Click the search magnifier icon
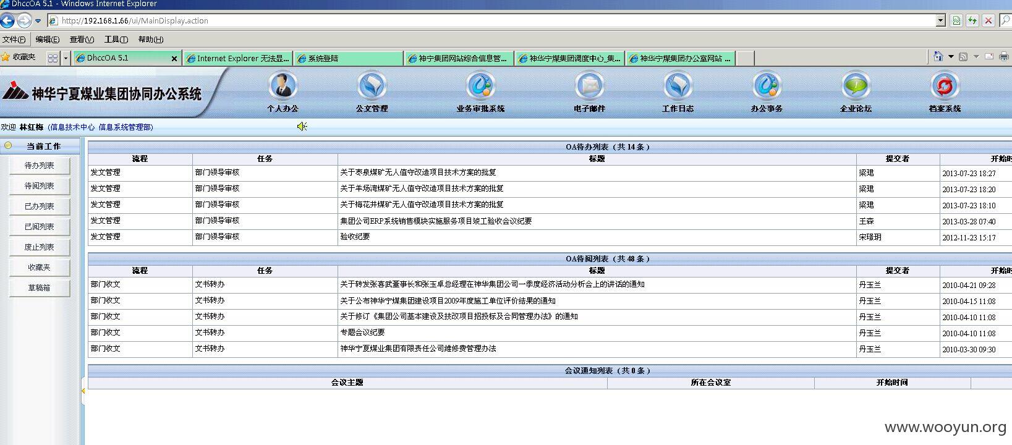 pos(1006,20)
